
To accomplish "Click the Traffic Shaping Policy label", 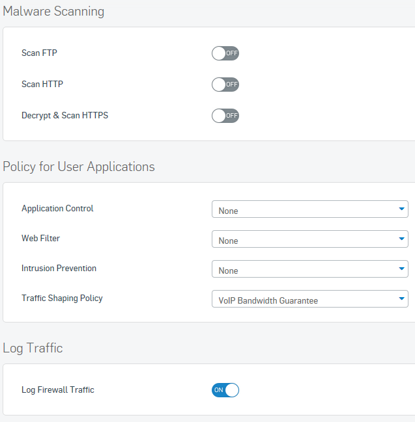I will (x=62, y=298).
